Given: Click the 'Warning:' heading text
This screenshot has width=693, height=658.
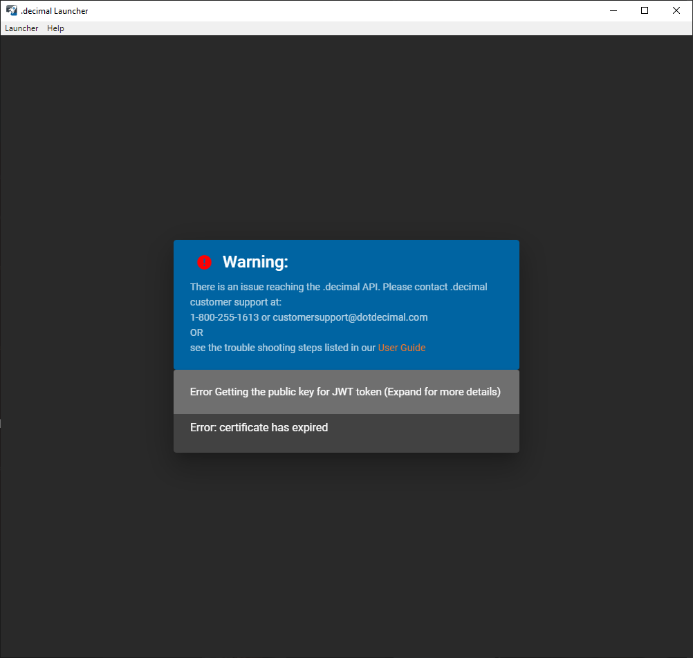Looking at the screenshot, I should coord(255,262).
